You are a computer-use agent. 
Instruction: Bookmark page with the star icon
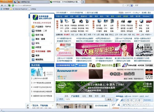[123, 6]
